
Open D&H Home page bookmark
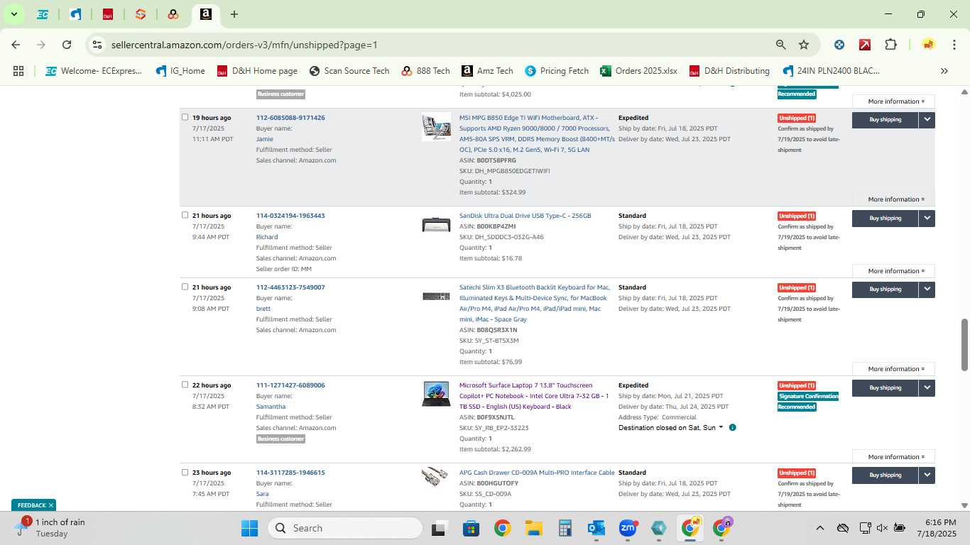pyautogui.click(x=257, y=71)
